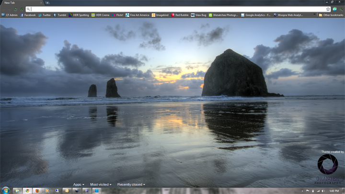345x194 pixels.
Task: Expand the Recently closed dropdown
Action: point(131,184)
